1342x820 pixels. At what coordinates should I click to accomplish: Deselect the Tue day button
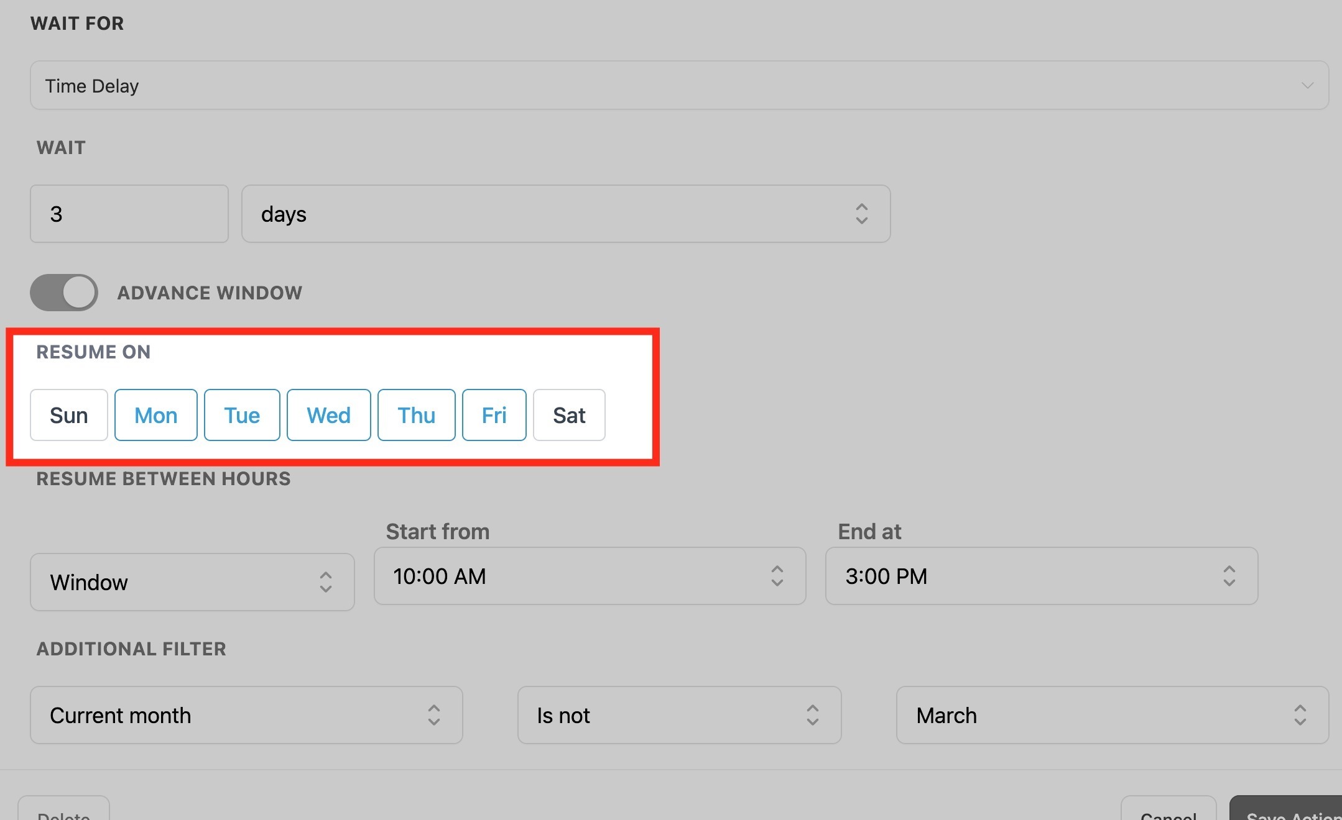(x=242, y=415)
